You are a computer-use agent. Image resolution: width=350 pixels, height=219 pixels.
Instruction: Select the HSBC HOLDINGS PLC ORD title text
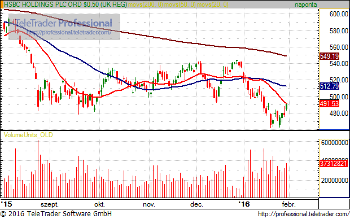[x=65, y=5]
